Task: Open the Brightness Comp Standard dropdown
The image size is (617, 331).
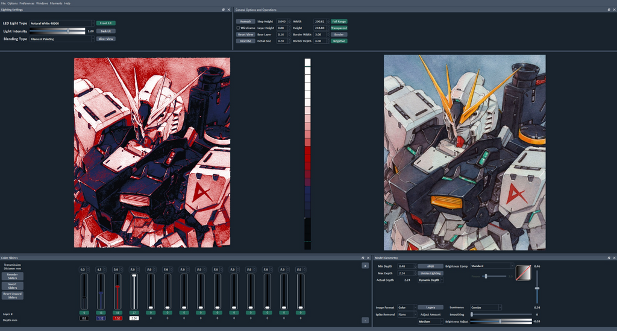Action: coord(492,266)
